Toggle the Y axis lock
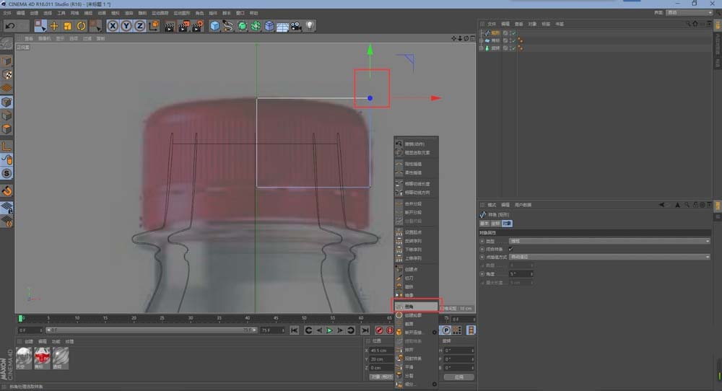This screenshot has height=391, width=722. coord(126,26)
